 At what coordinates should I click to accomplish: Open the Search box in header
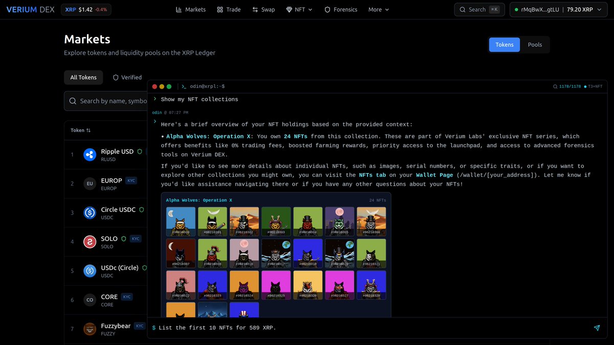479,9
